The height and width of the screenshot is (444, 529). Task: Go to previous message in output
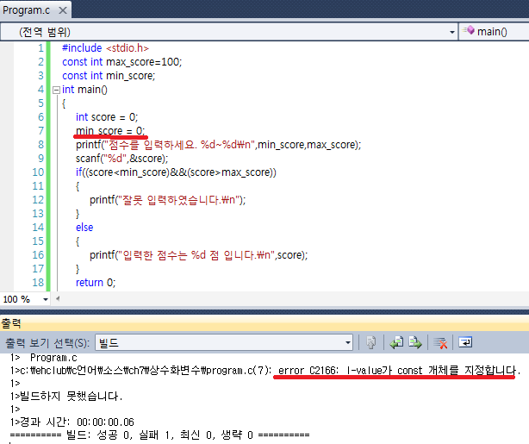[396, 343]
